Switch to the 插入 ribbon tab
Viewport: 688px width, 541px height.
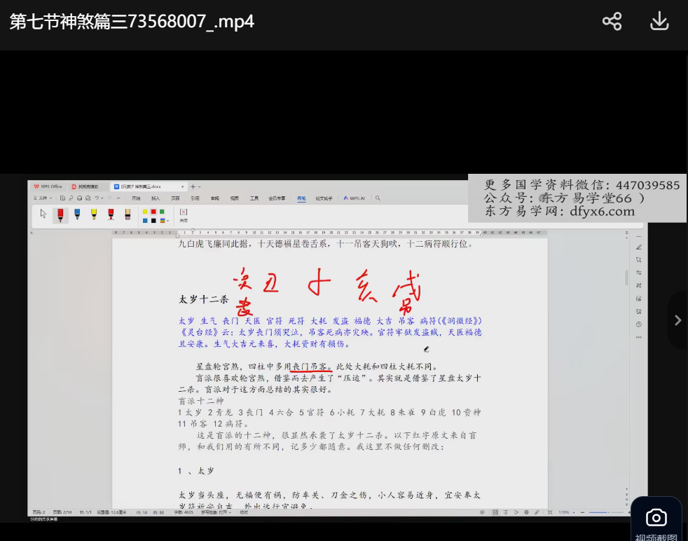pos(156,198)
